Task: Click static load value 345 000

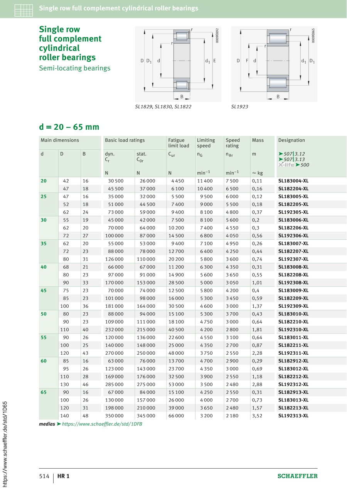Action: click(146, 416)
